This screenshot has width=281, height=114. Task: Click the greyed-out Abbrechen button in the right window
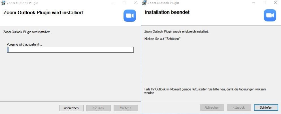[212, 107]
